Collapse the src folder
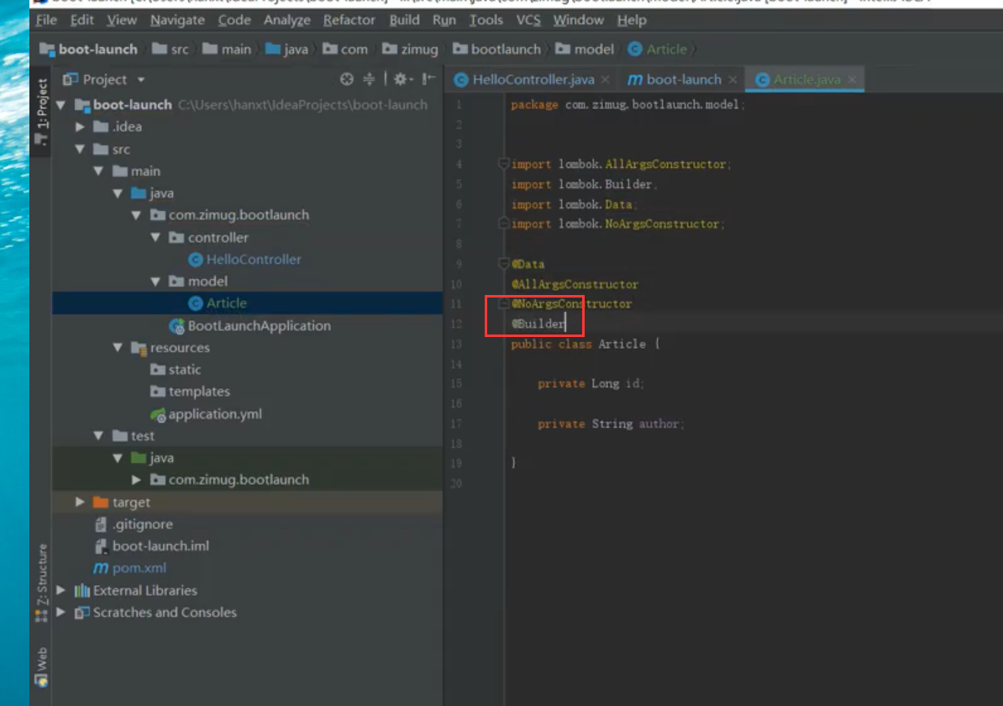 click(x=80, y=149)
